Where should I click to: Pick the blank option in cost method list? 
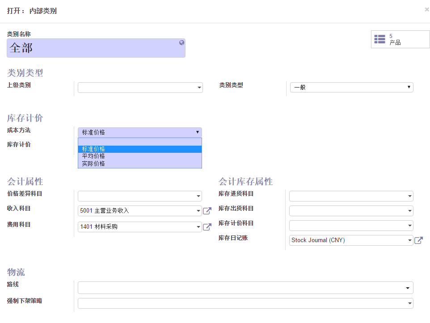139,142
